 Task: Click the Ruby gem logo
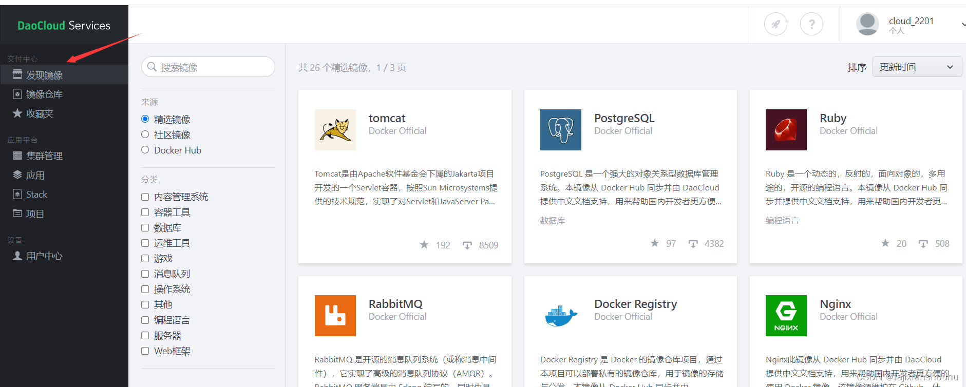coord(786,130)
